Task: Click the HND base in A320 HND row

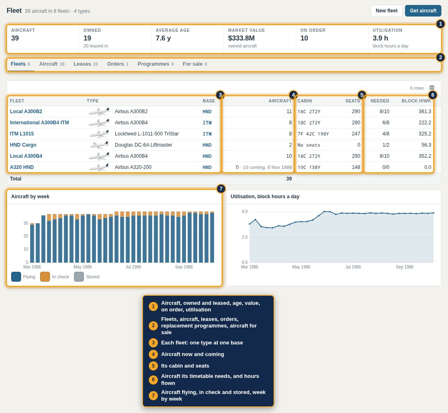Action: pos(207,167)
